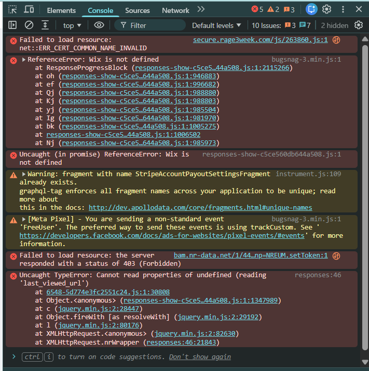The height and width of the screenshot is (371, 369).
Task: Click the preserve log download icon
Action: 45,25
